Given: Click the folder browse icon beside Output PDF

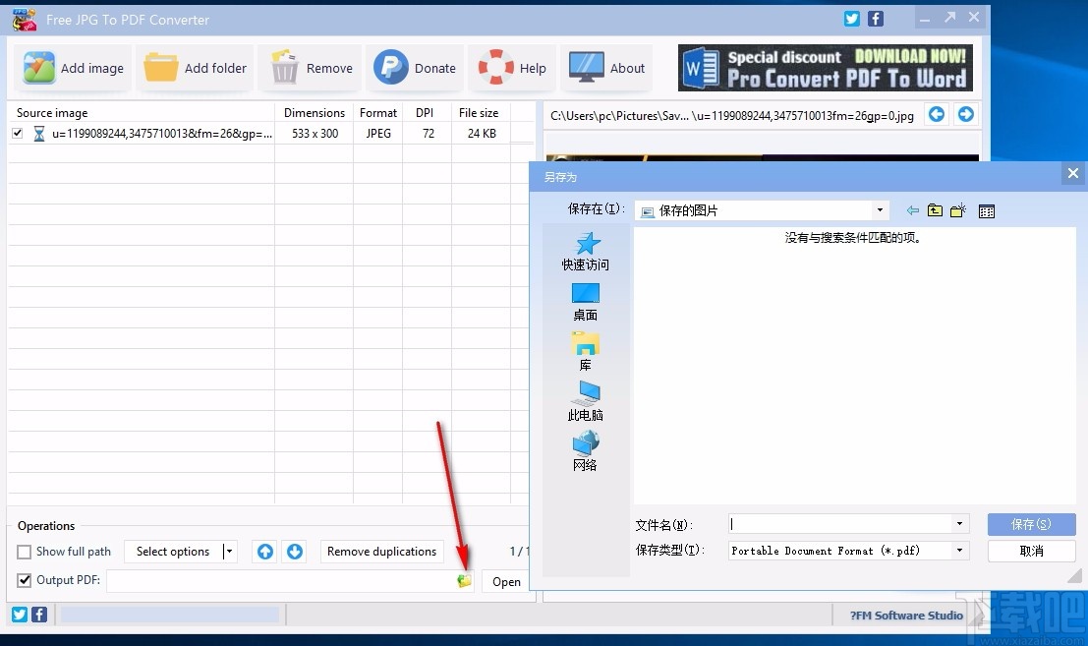Looking at the screenshot, I should tap(463, 580).
